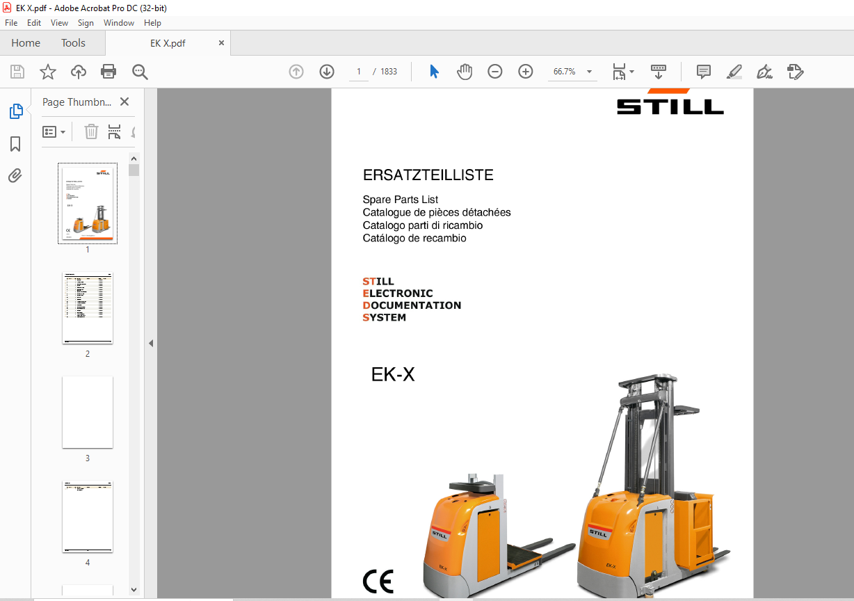Click the 'Spare Parts List' text
Screen dimensions: 854x601
[400, 200]
